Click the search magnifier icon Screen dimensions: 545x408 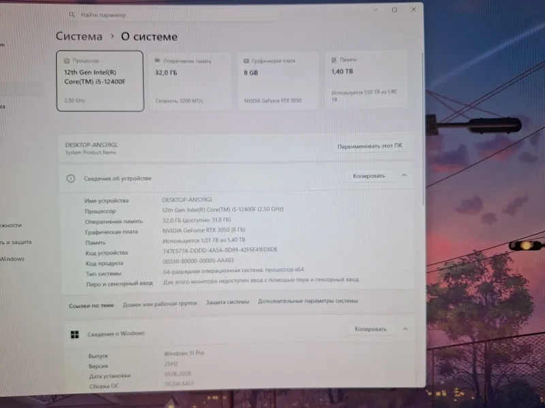coord(72,14)
